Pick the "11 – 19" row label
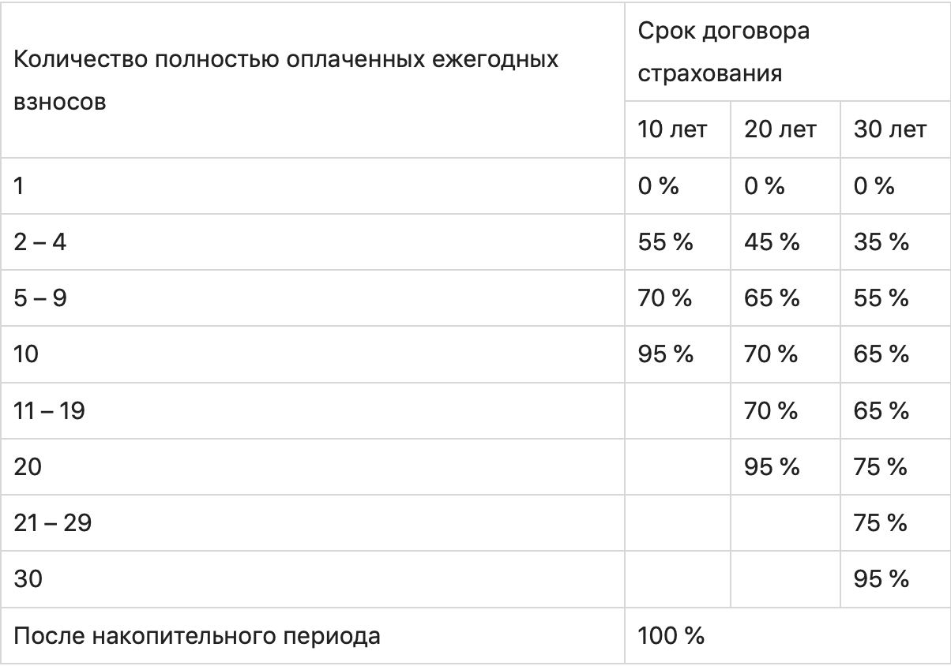Screen dimensions: 951x666 click(49, 410)
